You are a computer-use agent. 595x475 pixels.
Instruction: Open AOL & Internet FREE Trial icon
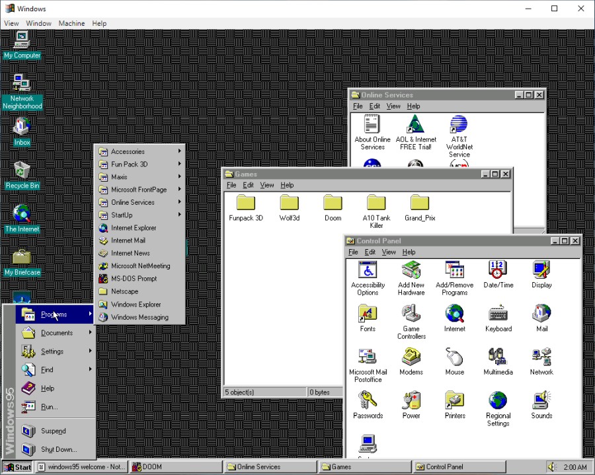tap(415, 126)
